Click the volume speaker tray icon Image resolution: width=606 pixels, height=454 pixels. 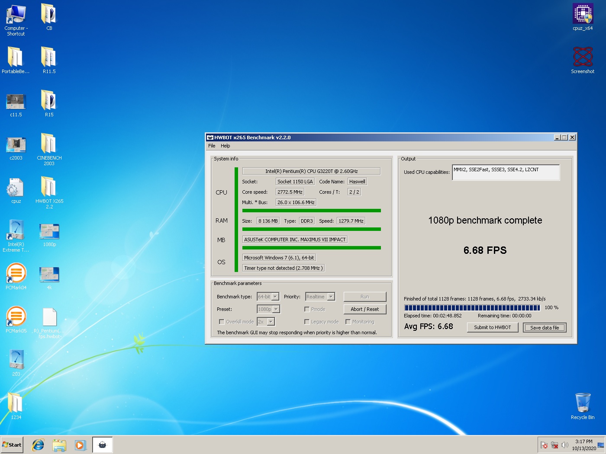pyautogui.click(x=564, y=445)
